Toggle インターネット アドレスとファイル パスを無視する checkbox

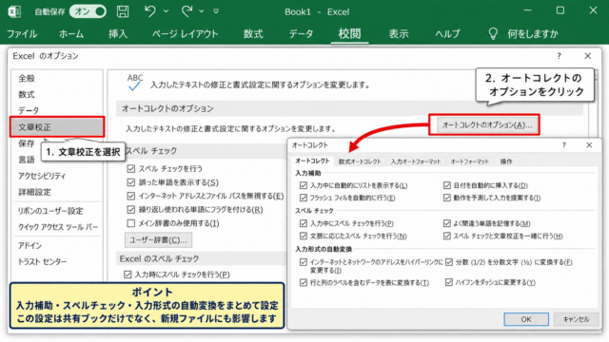coord(131,196)
